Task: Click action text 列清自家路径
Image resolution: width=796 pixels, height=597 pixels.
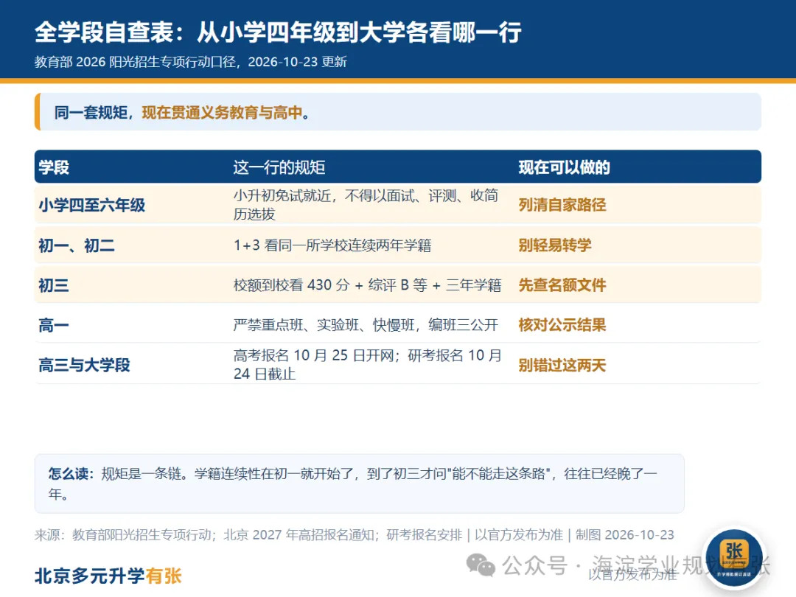Action: click(x=562, y=205)
